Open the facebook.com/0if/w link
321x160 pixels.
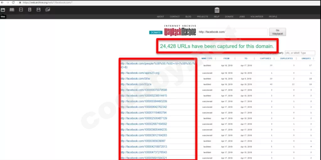coord(135,79)
